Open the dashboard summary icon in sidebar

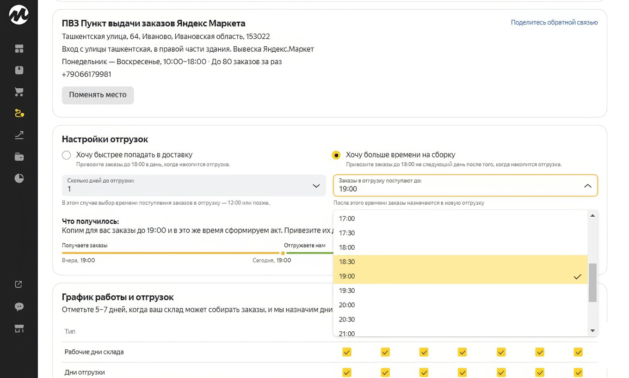click(19, 49)
